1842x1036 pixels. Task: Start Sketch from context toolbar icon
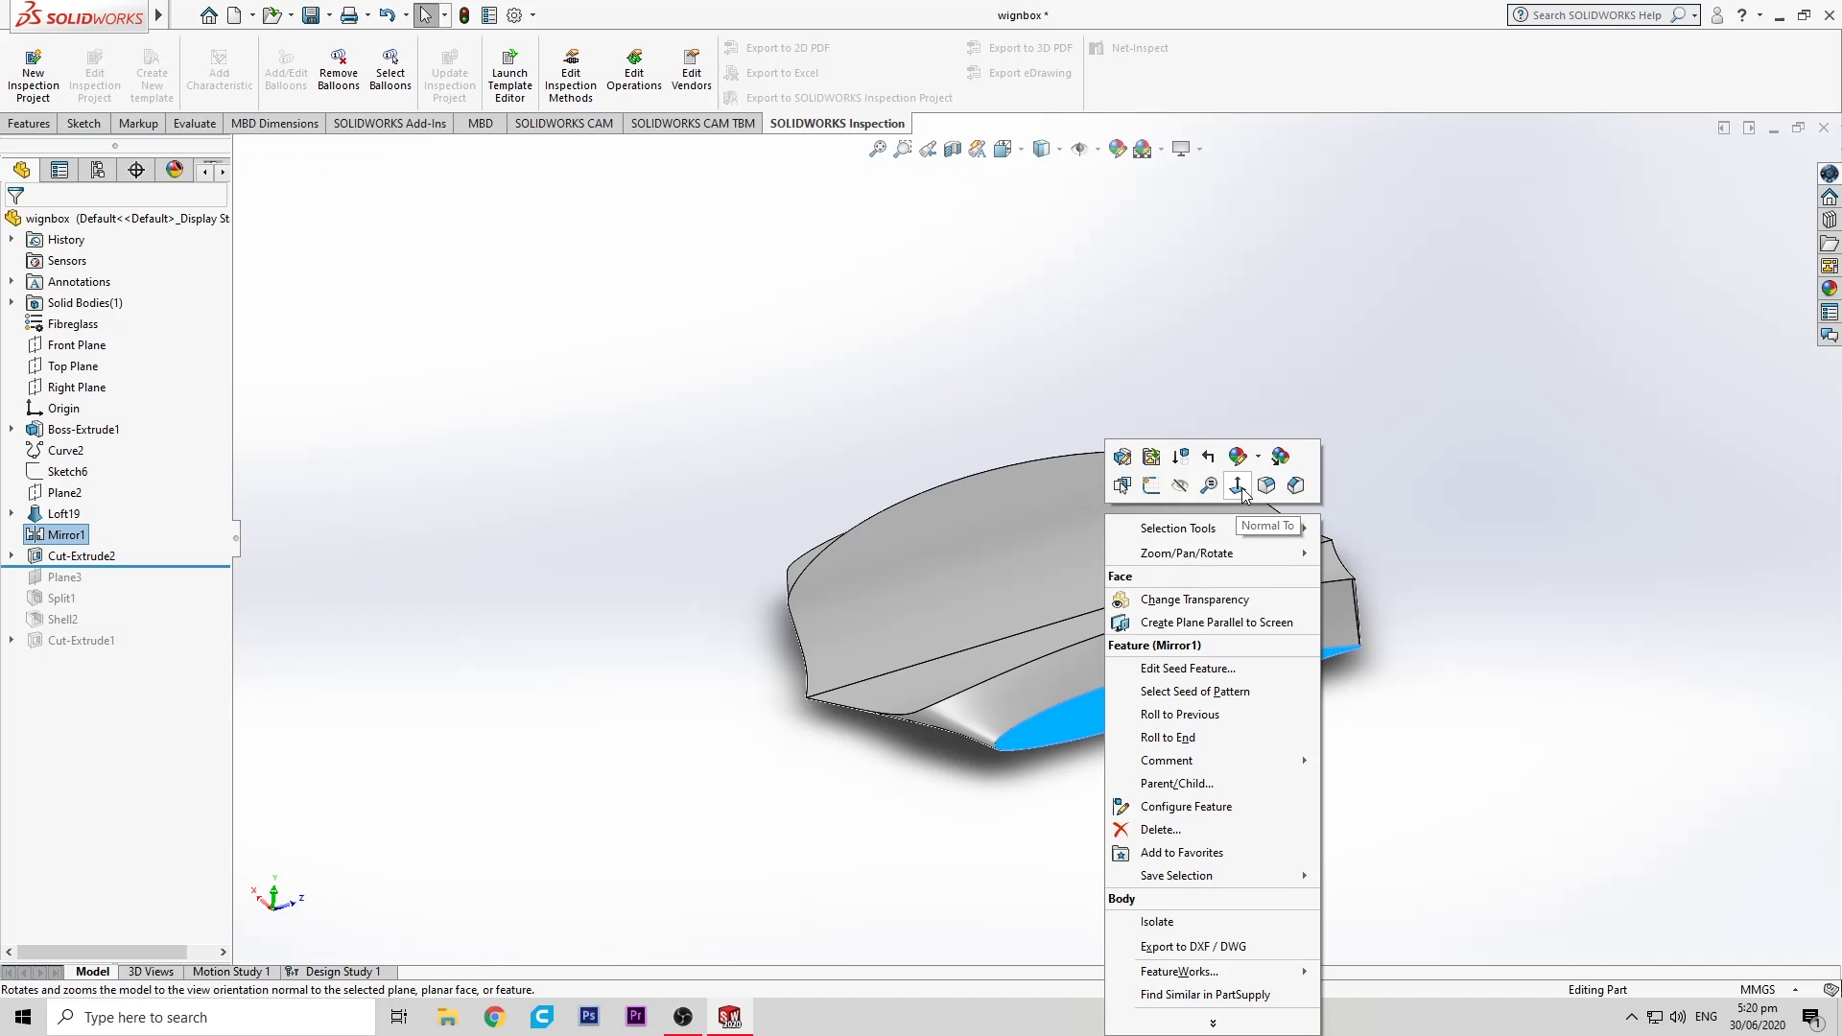coord(1151,485)
